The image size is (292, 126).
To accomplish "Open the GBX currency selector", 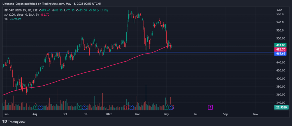I will pyautogui.click(x=279, y=10).
